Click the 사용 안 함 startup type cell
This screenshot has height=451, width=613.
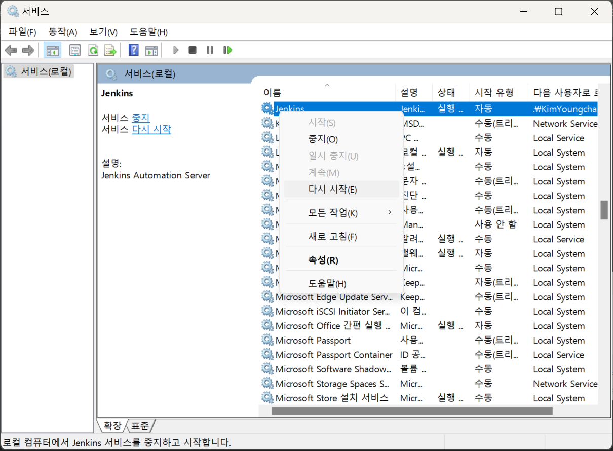(495, 224)
